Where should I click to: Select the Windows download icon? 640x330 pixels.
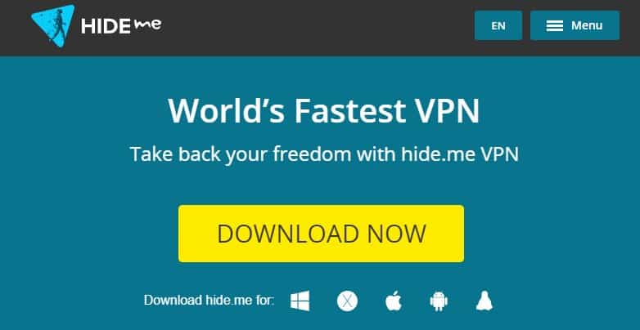click(300, 301)
